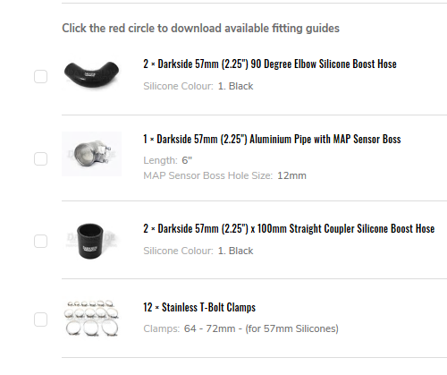The image size is (447, 375).
Task: Open the Stainless T-Bolt Clamps product link
Action: [x=208, y=307]
